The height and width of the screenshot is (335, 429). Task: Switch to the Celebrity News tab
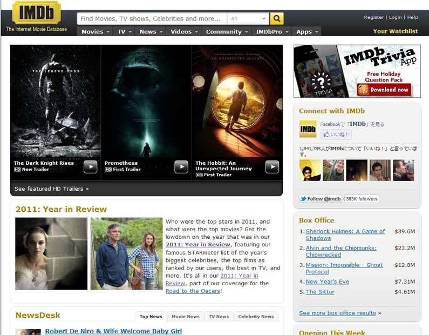point(256,317)
